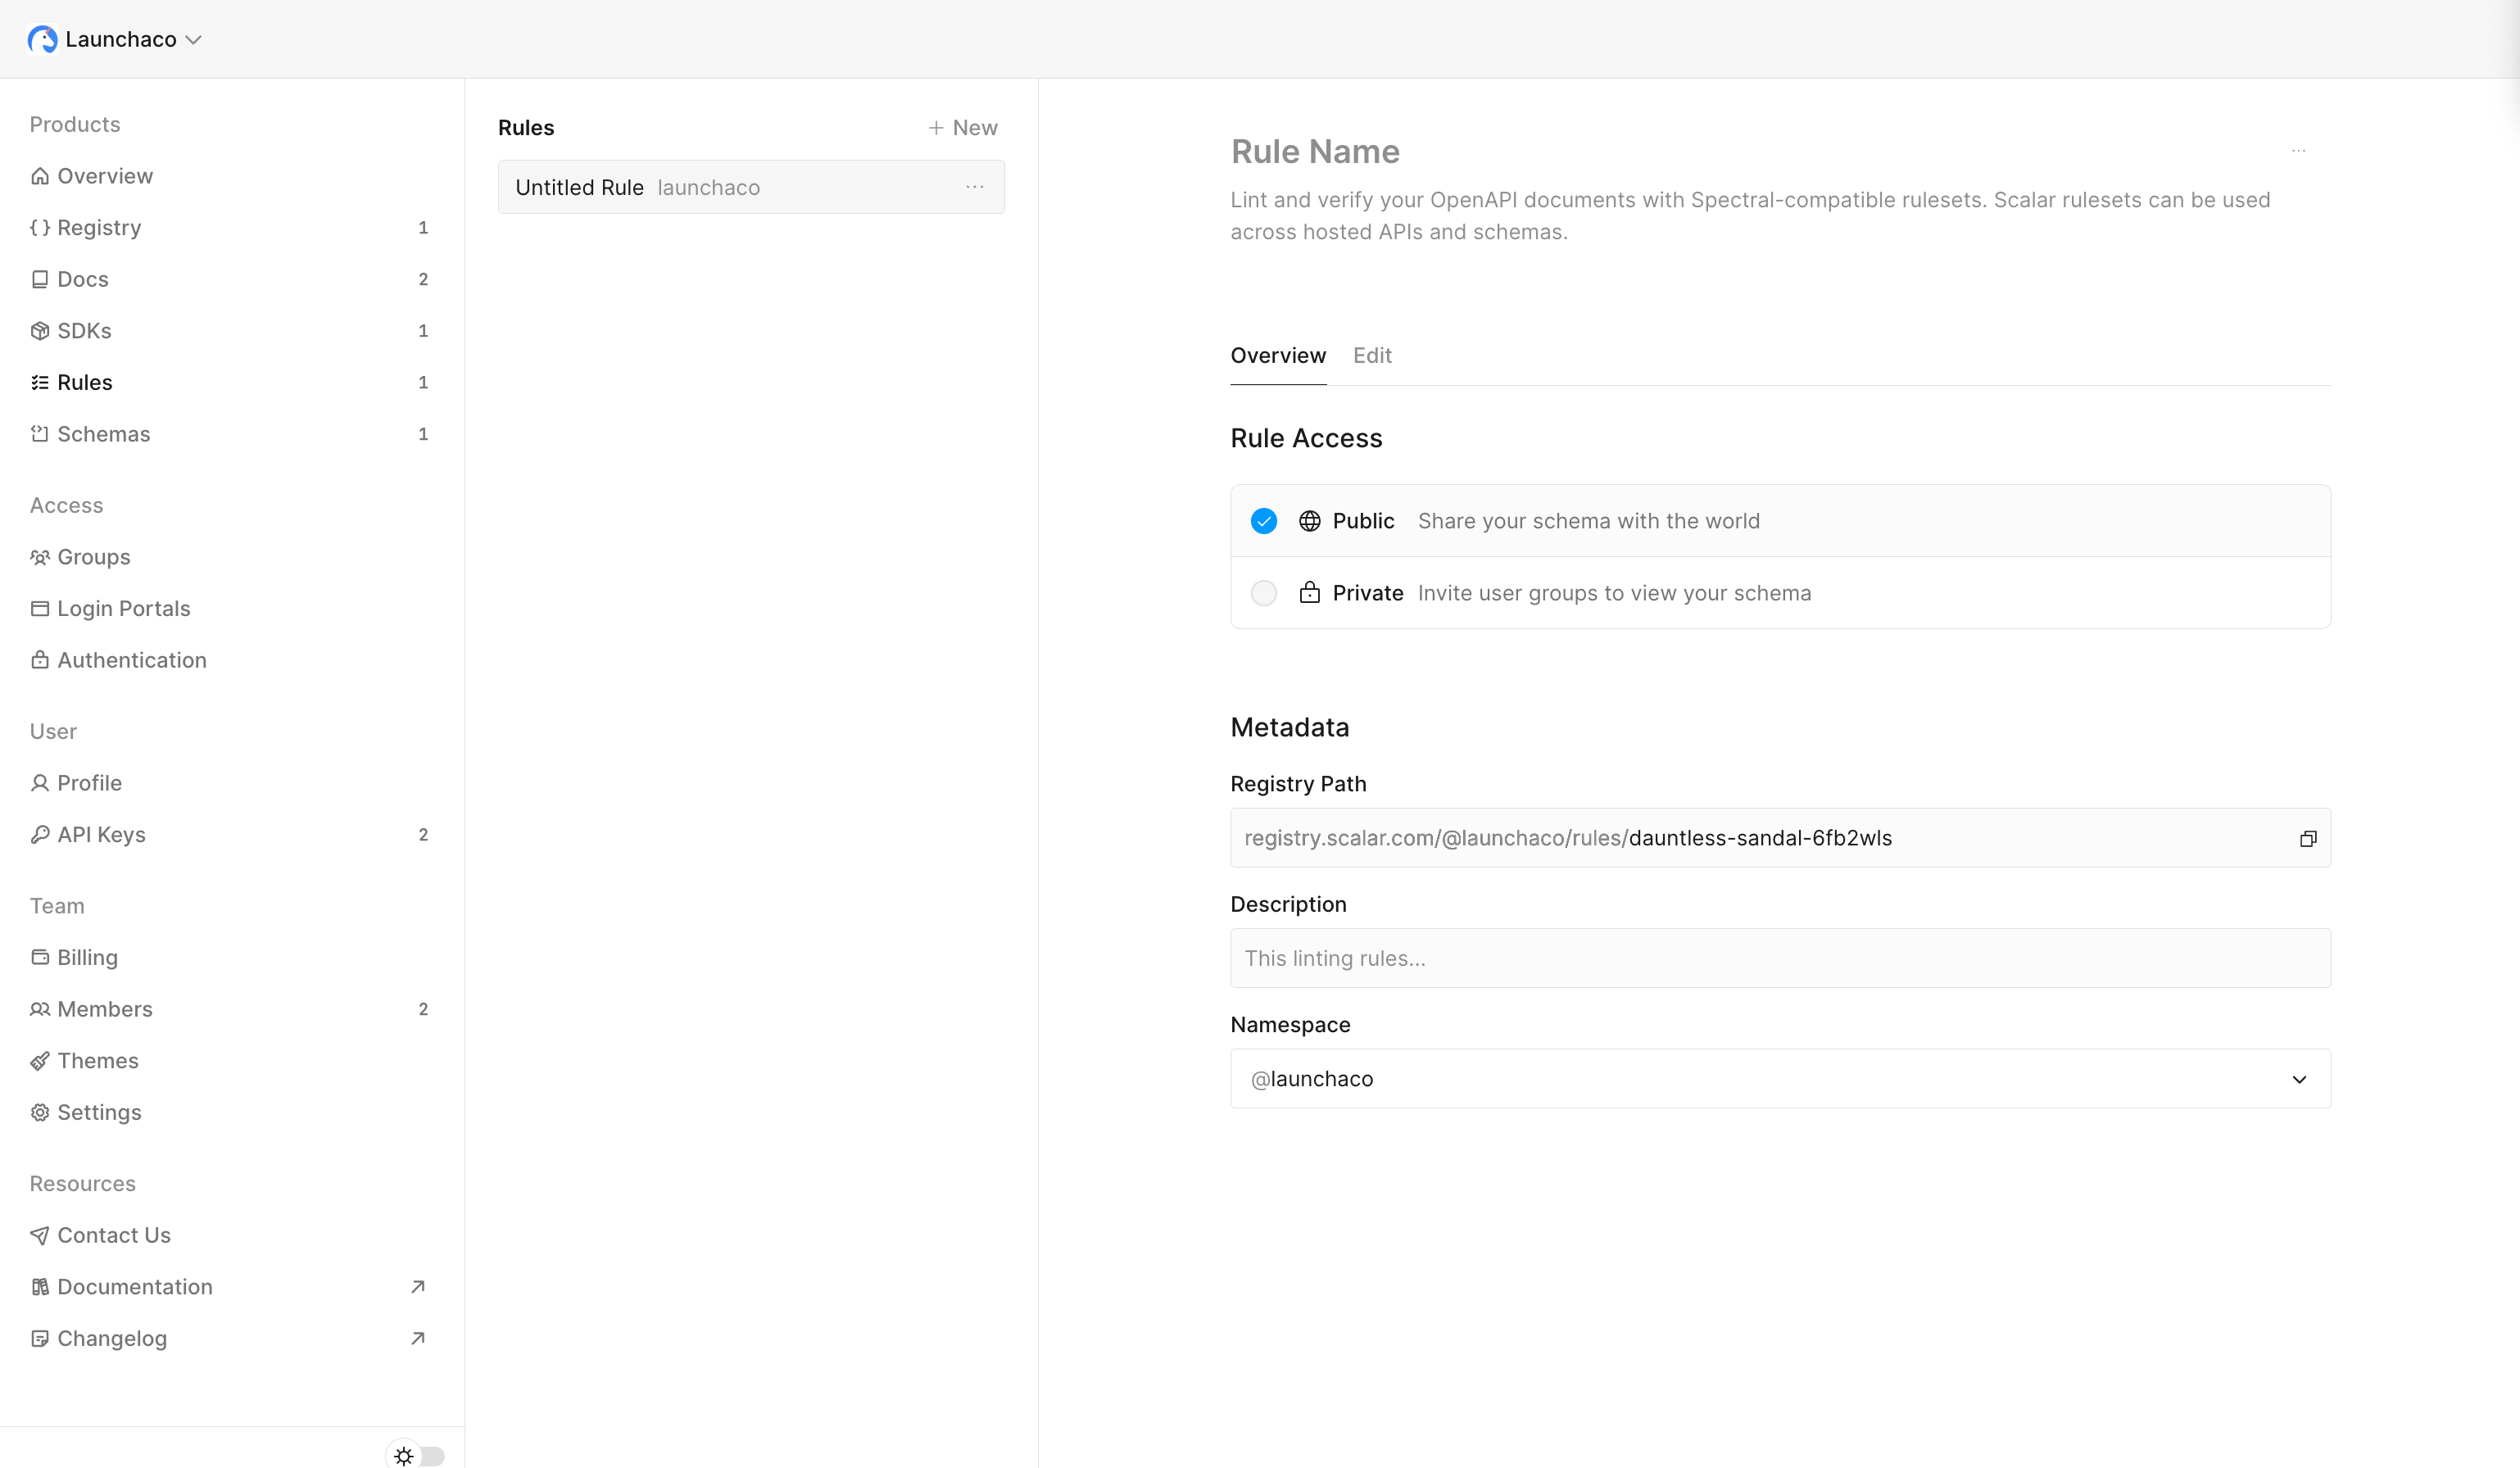Open API Keys page
Screen dimensions: 2520x1468
101,835
